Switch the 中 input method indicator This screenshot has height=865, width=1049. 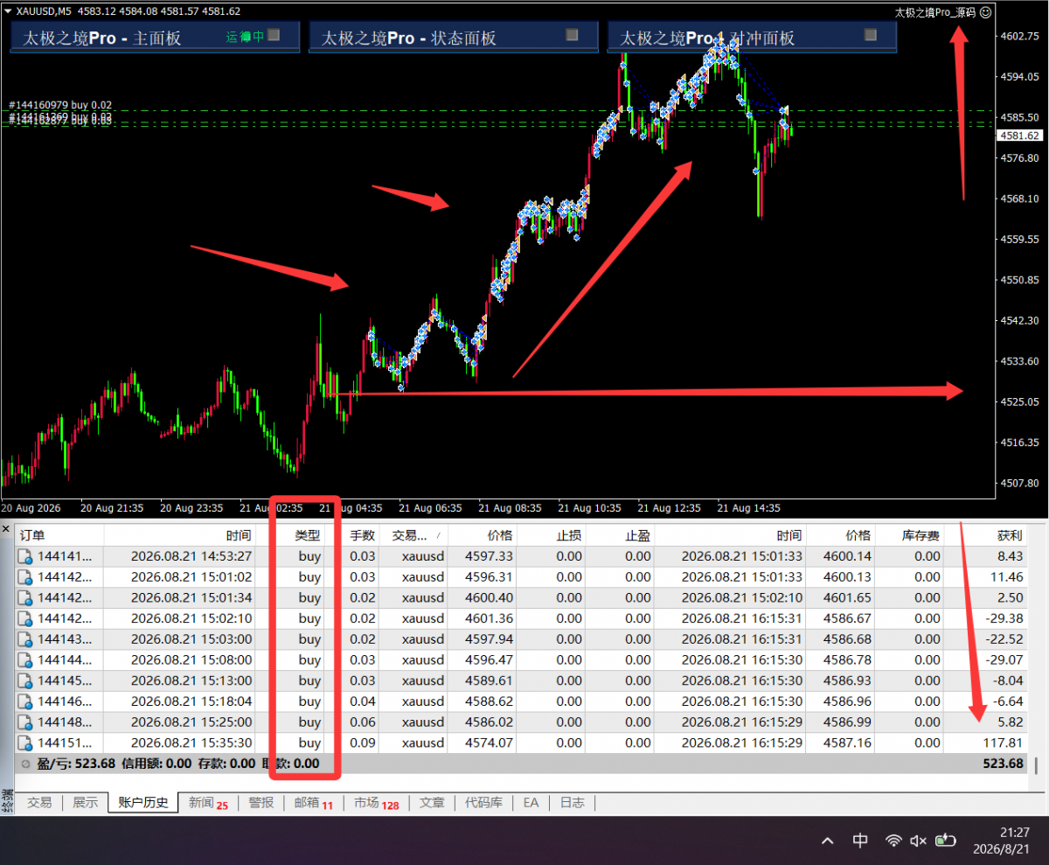tap(860, 841)
